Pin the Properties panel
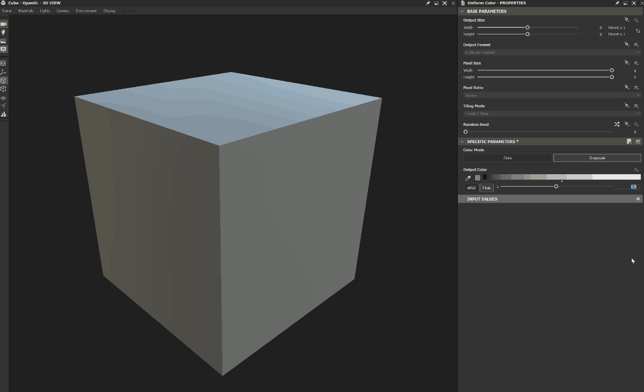This screenshot has height=392, width=644. (617, 3)
